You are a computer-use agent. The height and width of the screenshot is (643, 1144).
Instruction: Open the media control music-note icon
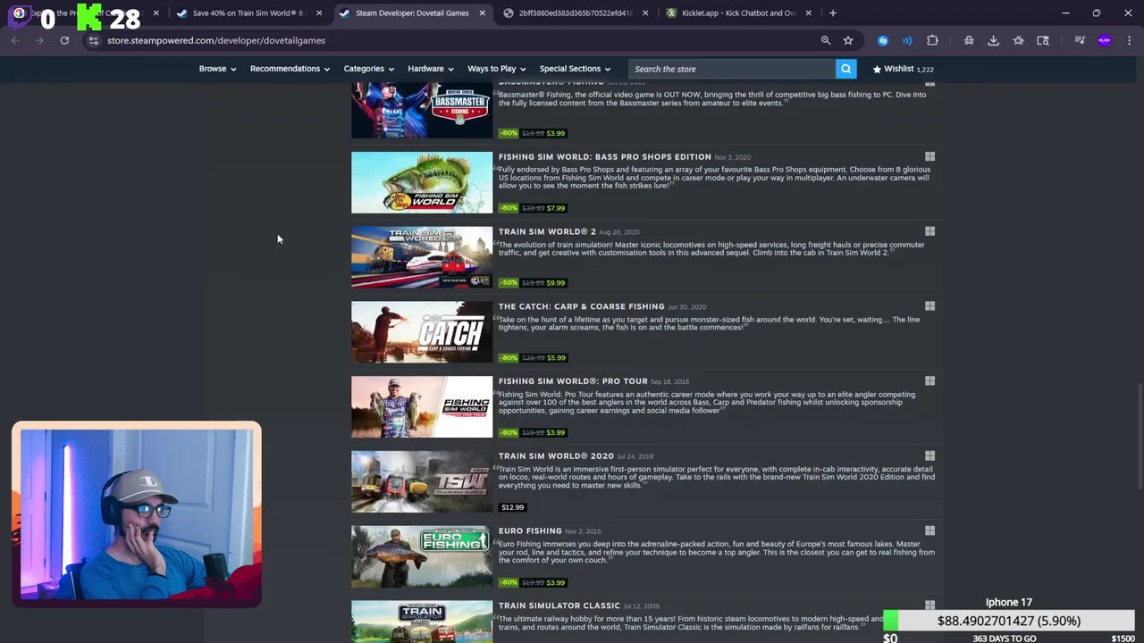pos(1080,40)
